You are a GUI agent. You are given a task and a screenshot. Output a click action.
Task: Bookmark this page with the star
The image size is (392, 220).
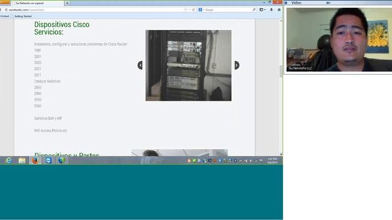186,10
